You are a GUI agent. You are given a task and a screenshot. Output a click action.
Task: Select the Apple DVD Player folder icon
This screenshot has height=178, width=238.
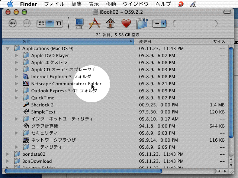(x=26, y=55)
